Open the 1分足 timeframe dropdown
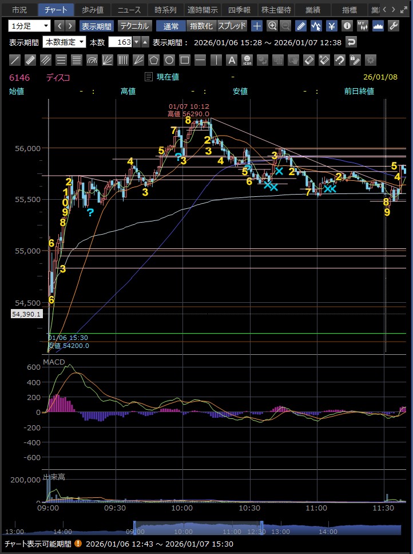 (29, 26)
